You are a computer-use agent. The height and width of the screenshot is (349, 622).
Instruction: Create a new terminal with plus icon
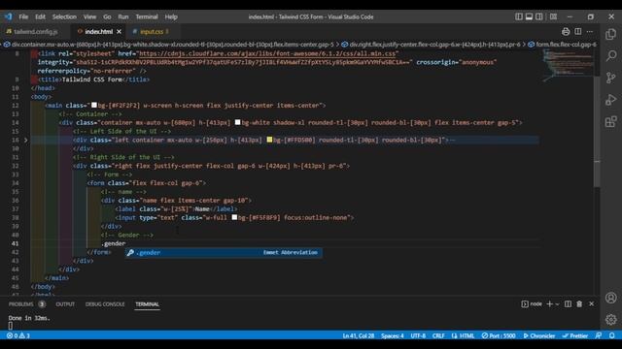click(x=549, y=303)
